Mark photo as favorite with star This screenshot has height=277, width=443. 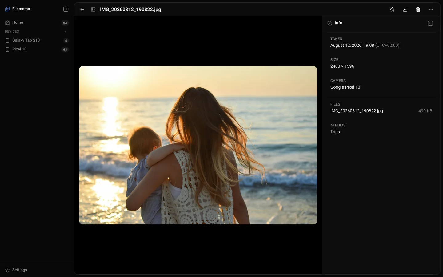point(392,10)
